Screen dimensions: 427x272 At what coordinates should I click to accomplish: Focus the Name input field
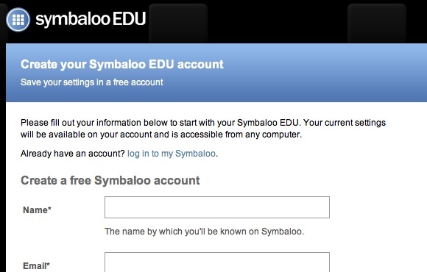217,207
